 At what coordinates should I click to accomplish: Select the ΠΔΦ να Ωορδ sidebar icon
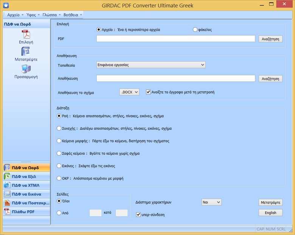[7, 168]
